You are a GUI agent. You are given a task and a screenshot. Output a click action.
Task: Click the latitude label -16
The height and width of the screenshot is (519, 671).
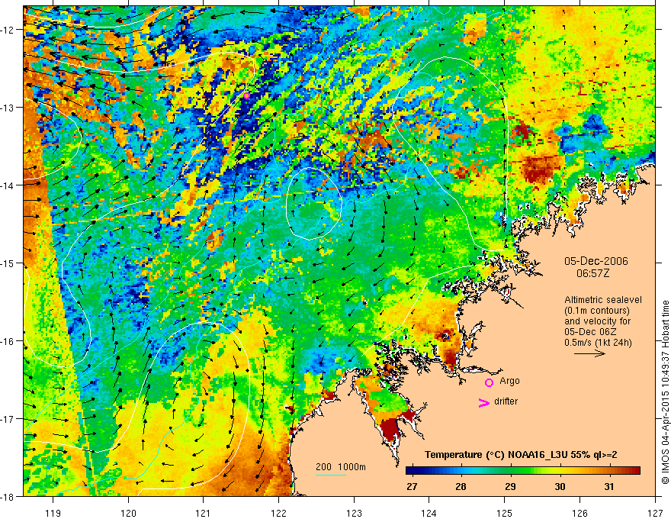pyautogui.click(x=9, y=341)
